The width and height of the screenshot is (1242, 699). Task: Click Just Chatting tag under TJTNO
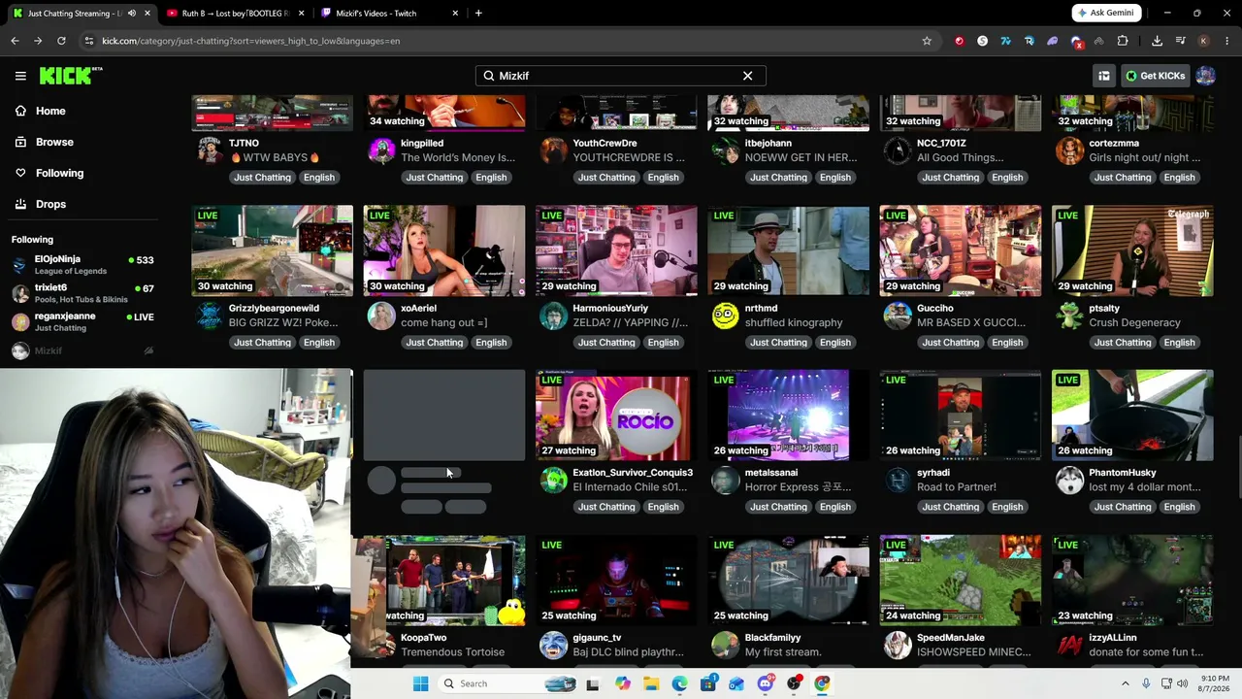pyautogui.click(x=262, y=178)
